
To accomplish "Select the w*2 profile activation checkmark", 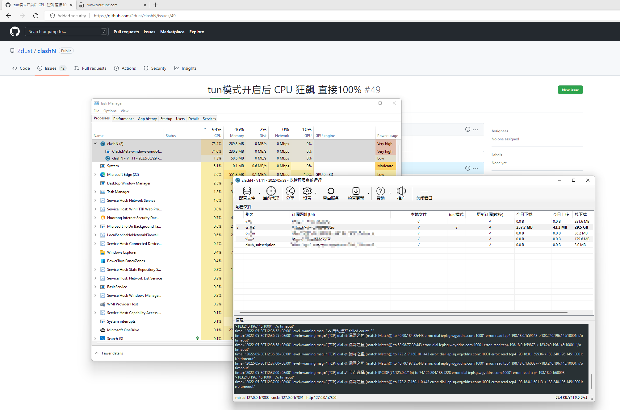I will click(x=237, y=227).
